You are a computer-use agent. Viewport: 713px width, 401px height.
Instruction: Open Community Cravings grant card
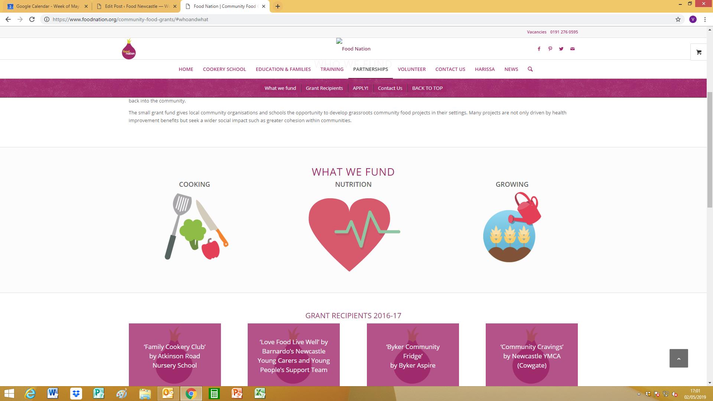point(531,355)
